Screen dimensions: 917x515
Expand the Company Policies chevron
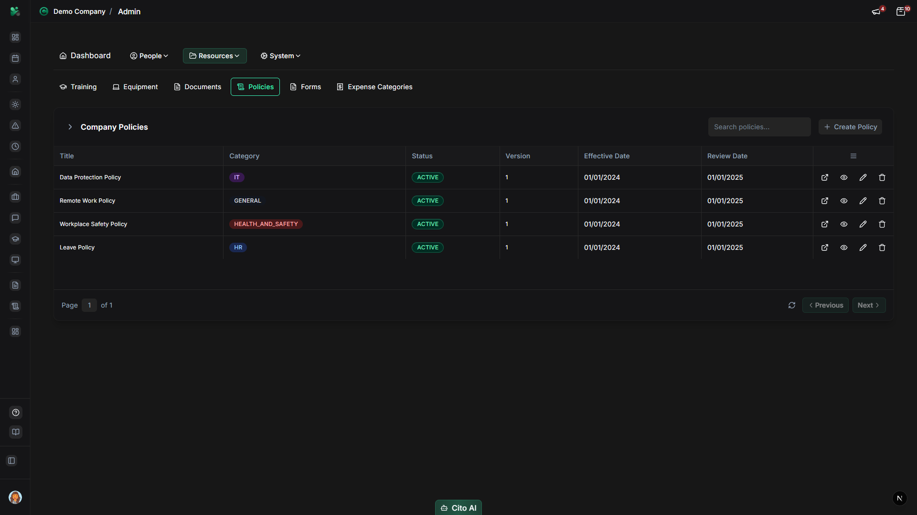coord(70,127)
